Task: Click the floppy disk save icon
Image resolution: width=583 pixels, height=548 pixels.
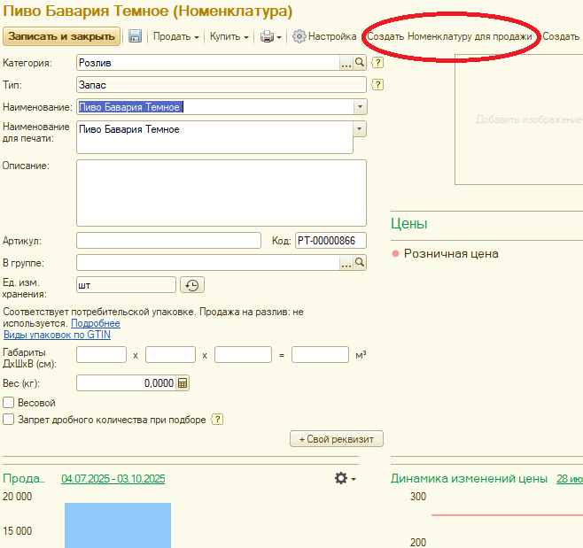Action: click(x=135, y=36)
